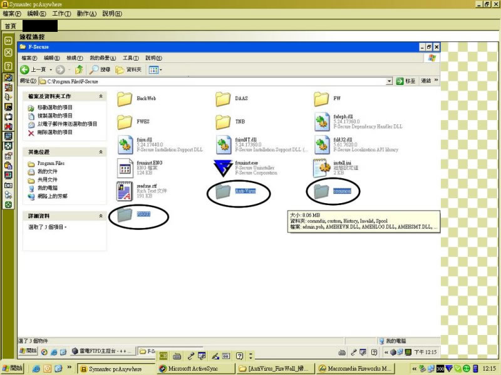Click the boxed X icon in pcAnywhere sidebar
The image size is (501, 375).
click(8, 52)
